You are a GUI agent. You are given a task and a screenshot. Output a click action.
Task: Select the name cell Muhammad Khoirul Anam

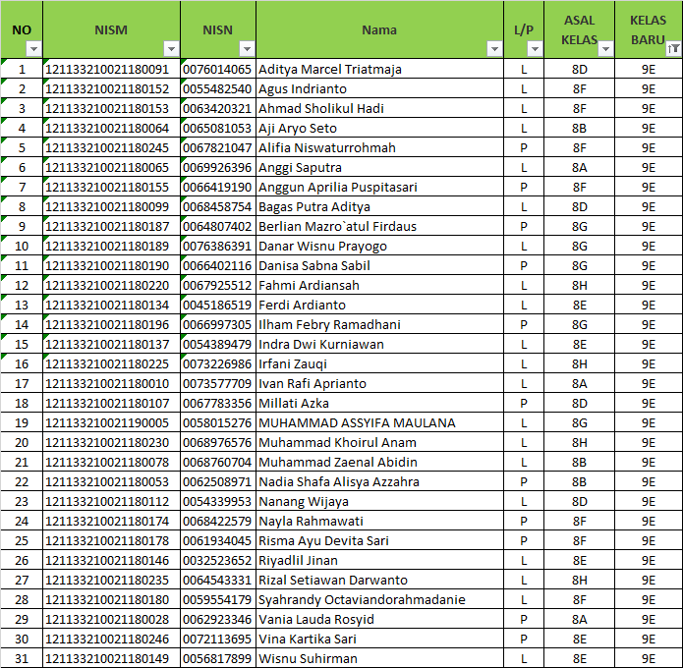[380, 442]
